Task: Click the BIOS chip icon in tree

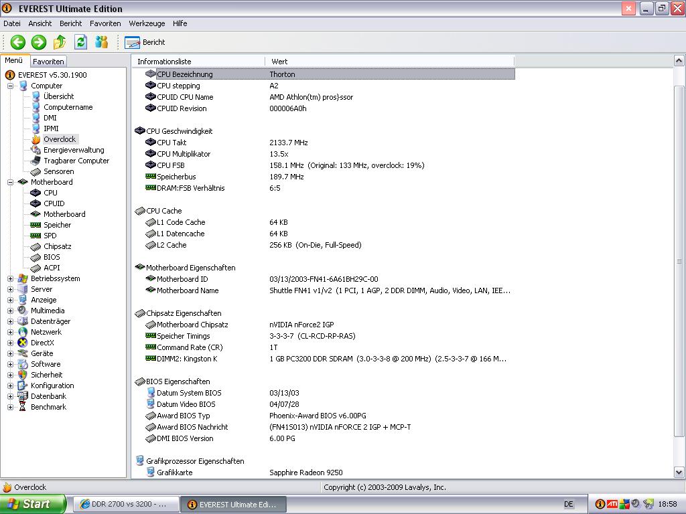Action: pyautogui.click(x=36, y=257)
